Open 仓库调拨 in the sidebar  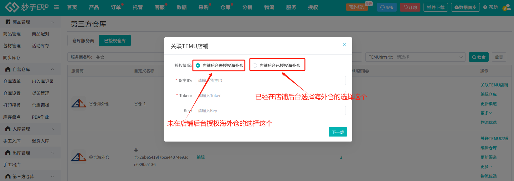[41, 105]
